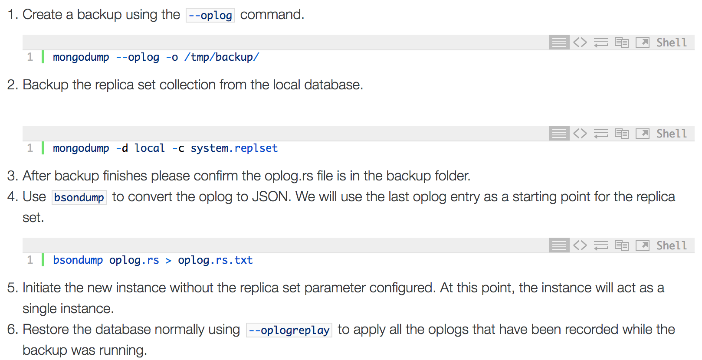Click the inline --oplogreplay code text
Image resolution: width=702 pixels, height=360 pixels.
[x=289, y=330]
